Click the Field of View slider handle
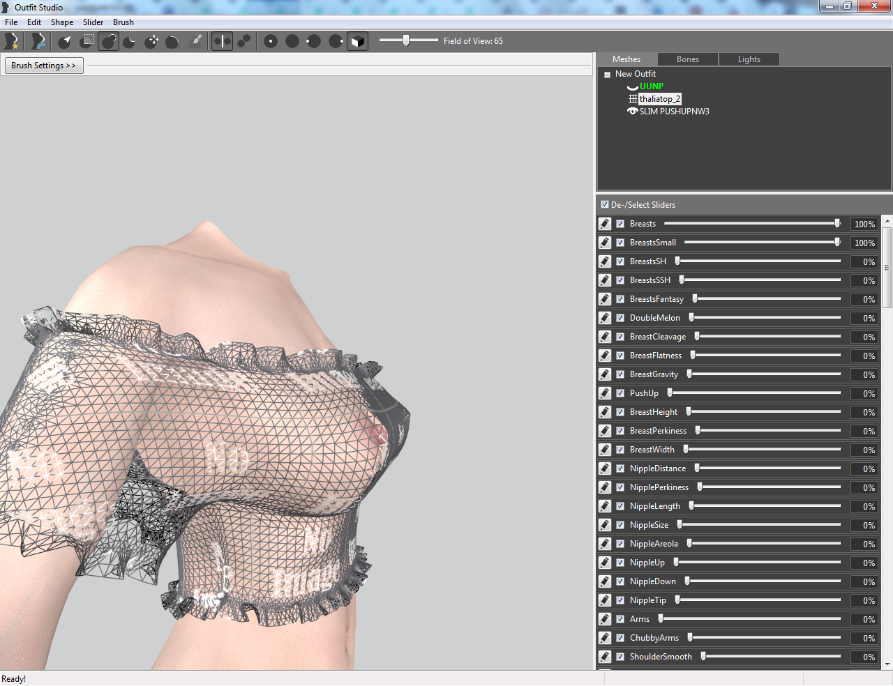 [406, 40]
